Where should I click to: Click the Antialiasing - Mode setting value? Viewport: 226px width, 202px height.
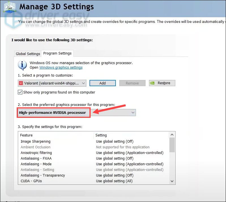(130, 164)
